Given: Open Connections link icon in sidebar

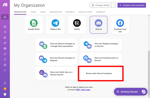Looking at the screenshot, I should tap(5, 43).
